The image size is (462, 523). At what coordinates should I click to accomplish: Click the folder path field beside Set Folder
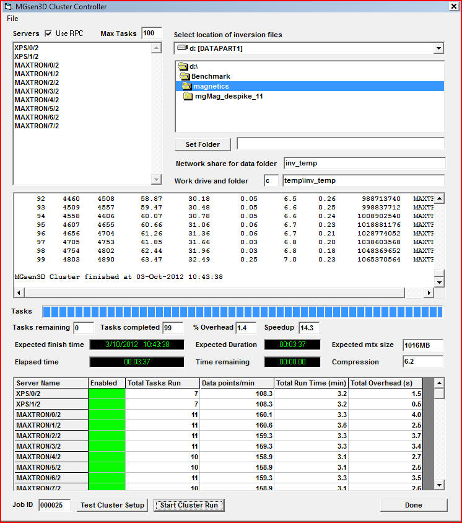click(x=341, y=144)
